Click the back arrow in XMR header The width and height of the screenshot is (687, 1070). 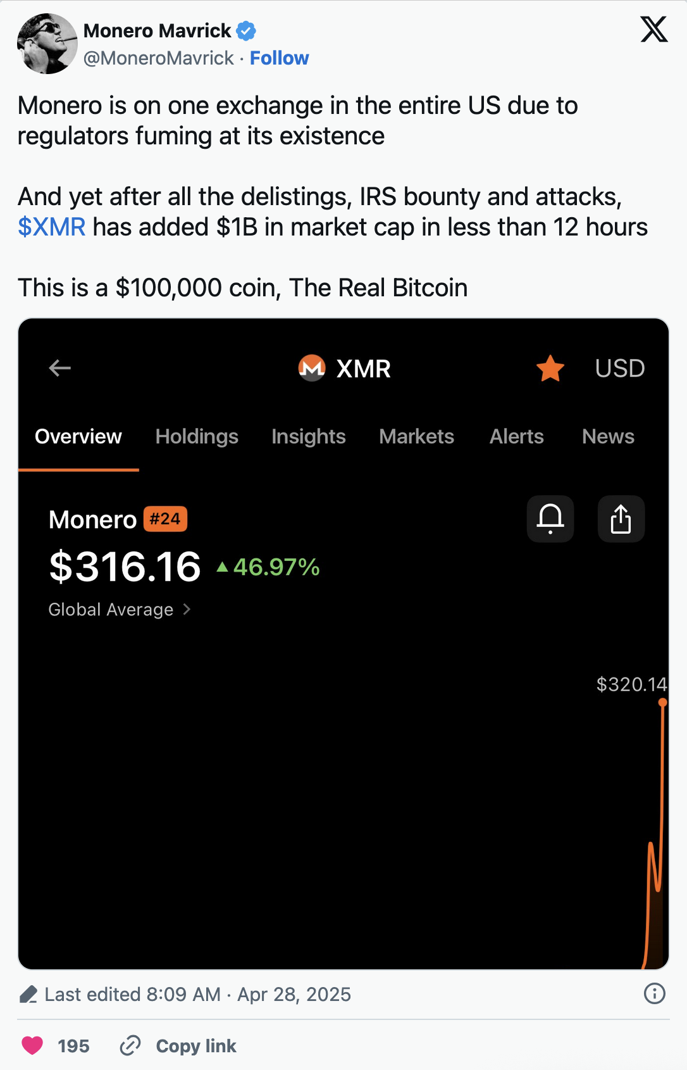tap(60, 368)
